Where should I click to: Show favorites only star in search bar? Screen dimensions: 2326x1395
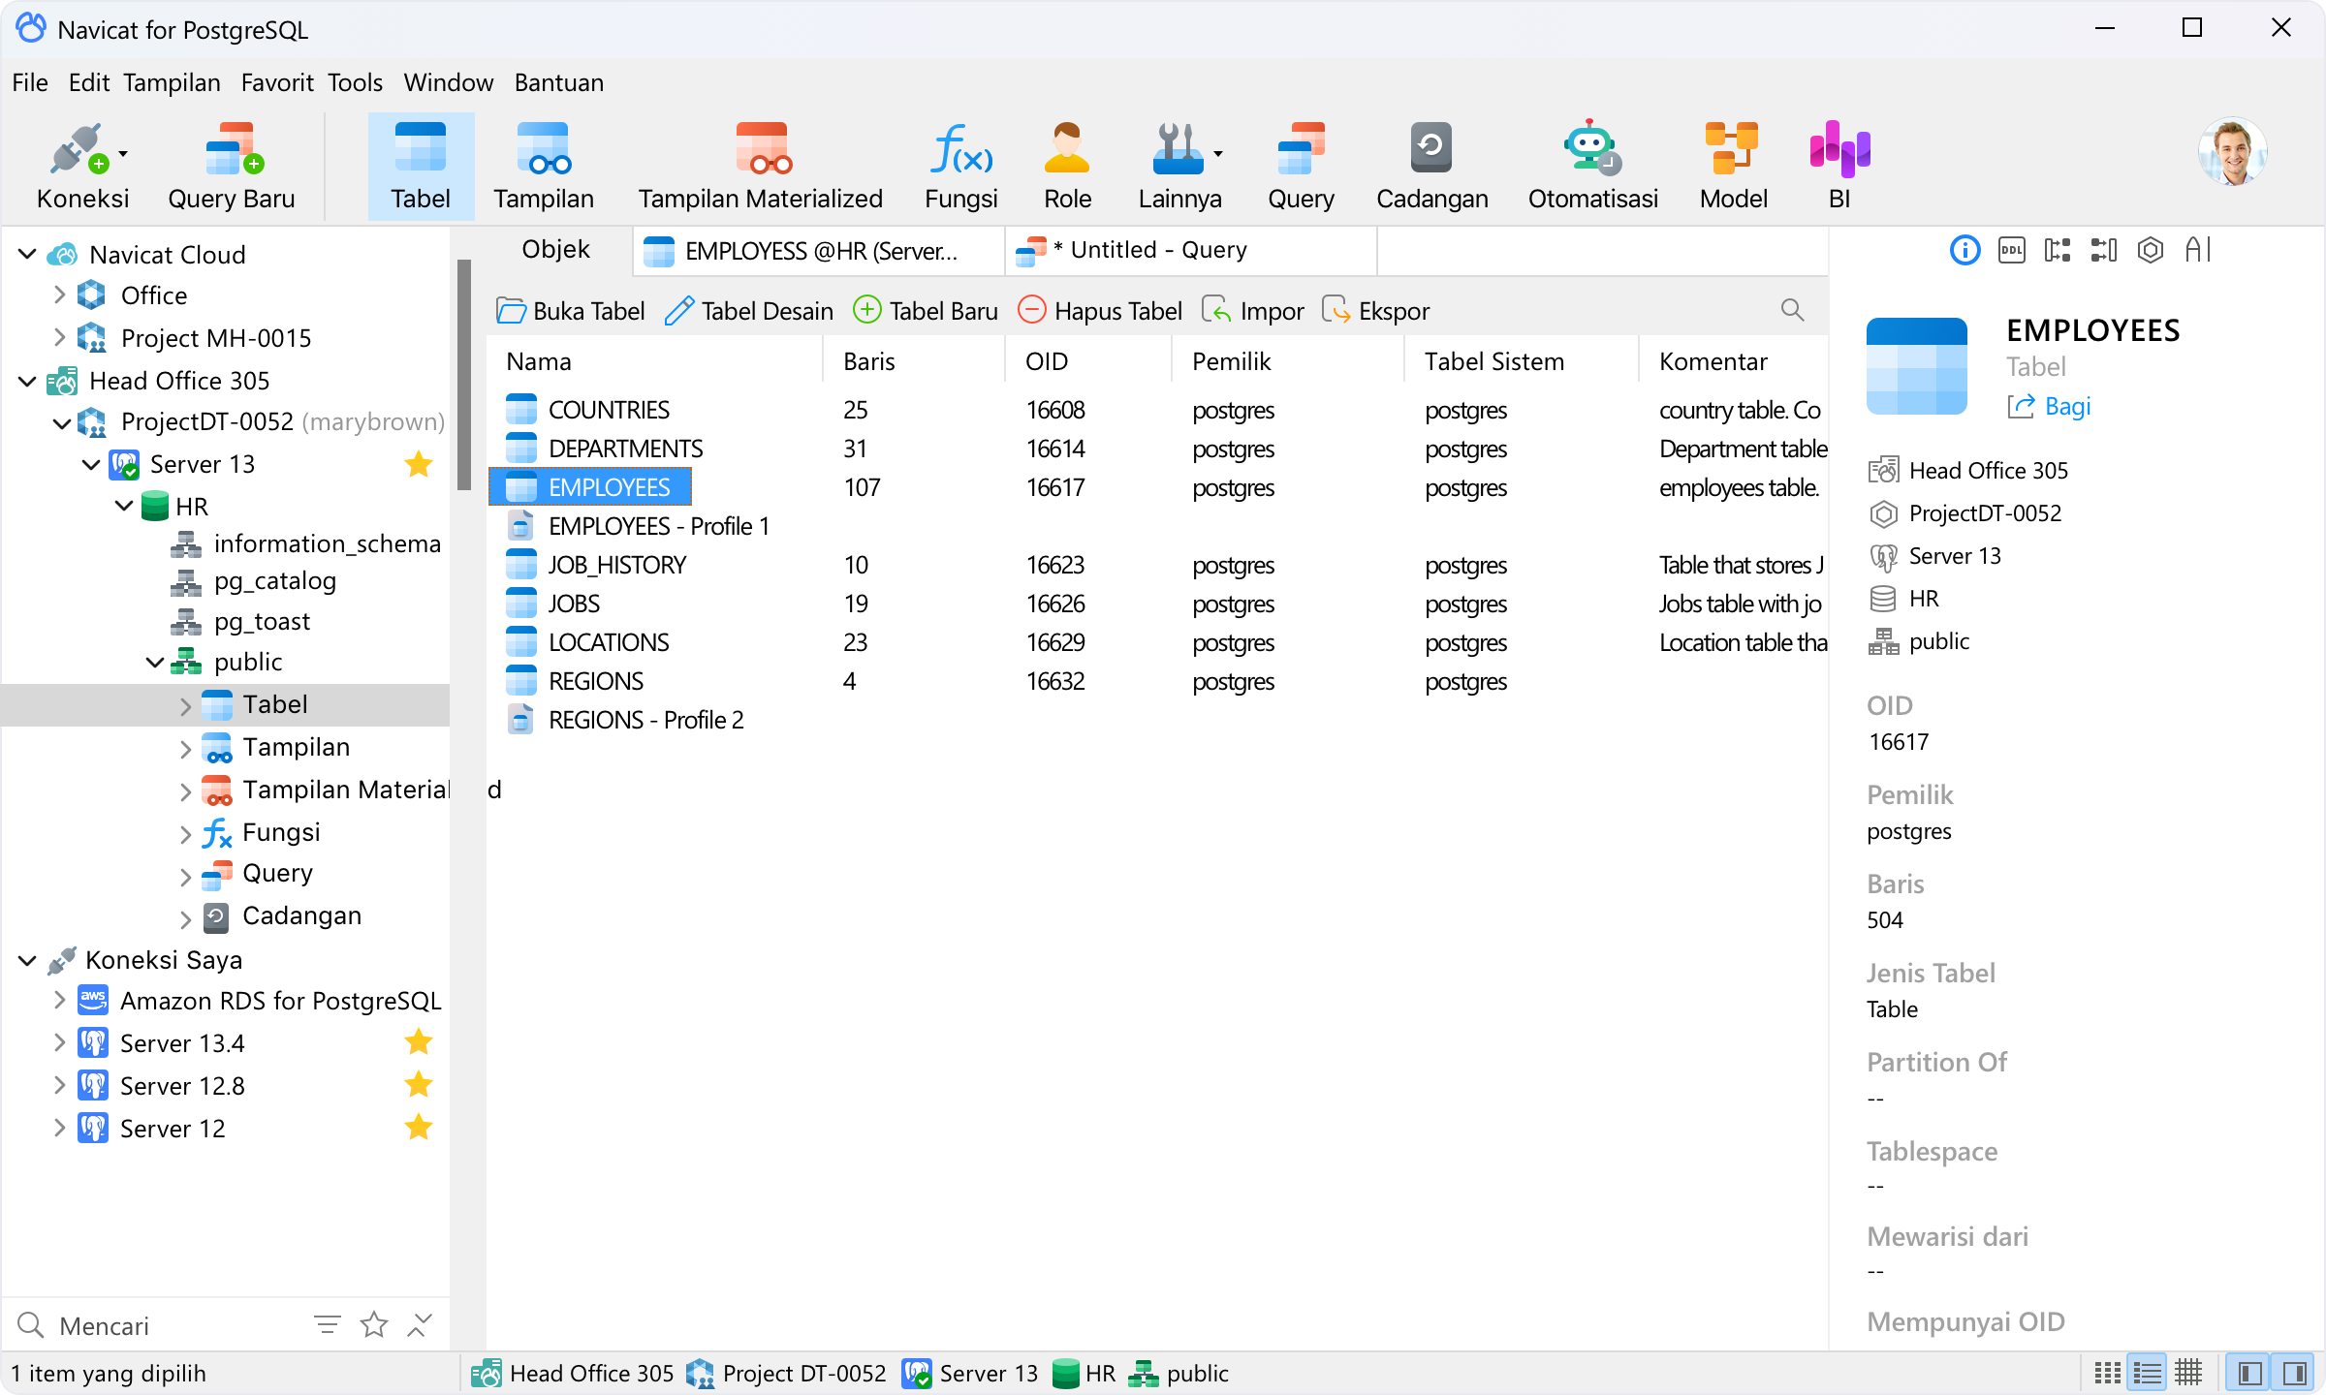coord(374,1324)
